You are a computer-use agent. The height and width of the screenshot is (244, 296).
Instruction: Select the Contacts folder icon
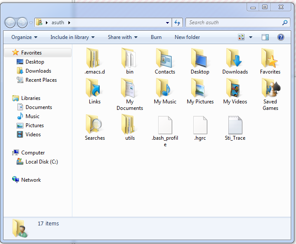[165, 58]
